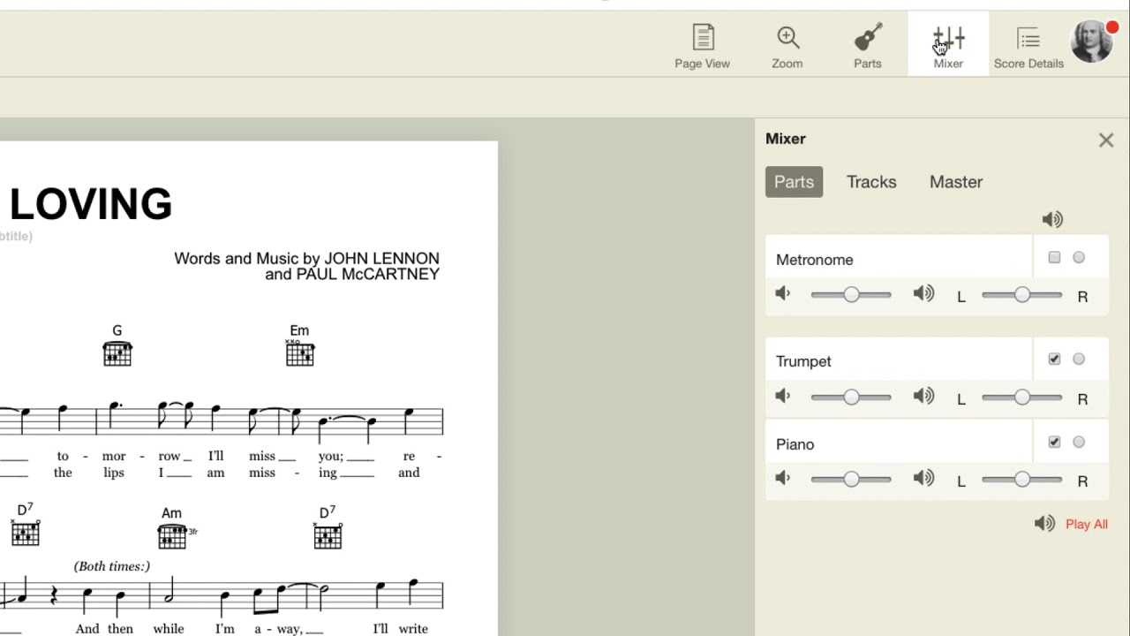Click the Play All link
The image size is (1130, 636).
click(1086, 524)
